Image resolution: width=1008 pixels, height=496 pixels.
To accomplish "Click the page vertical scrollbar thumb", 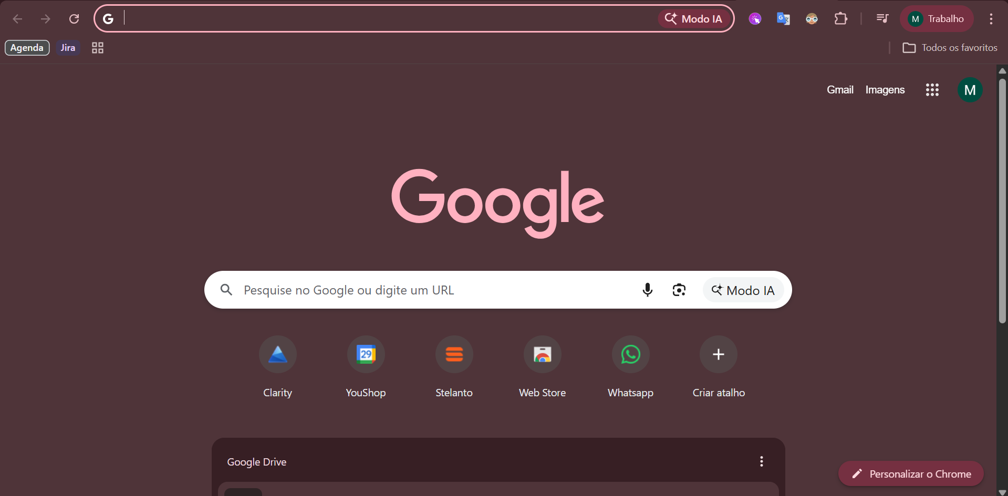I will click(1002, 201).
